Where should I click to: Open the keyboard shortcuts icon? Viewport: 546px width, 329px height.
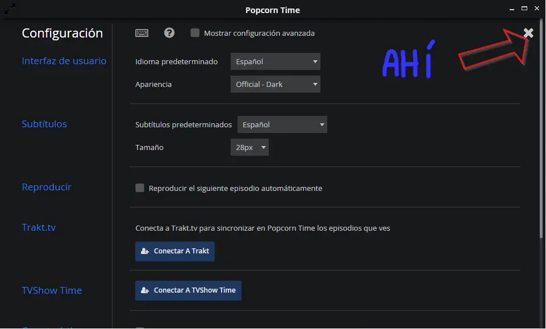141,33
